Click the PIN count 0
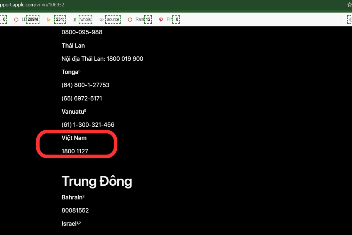This screenshot has width=352, height=235. (176, 20)
